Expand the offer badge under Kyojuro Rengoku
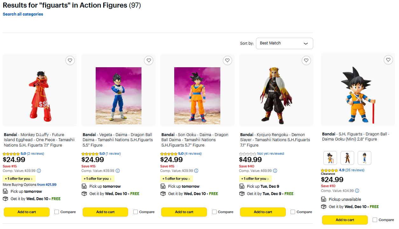Image resolution: width=399 pixels, height=229 pixels. [255, 179]
